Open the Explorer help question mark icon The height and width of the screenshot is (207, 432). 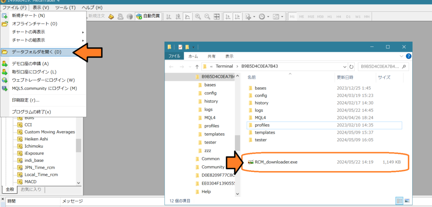click(408, 56)
